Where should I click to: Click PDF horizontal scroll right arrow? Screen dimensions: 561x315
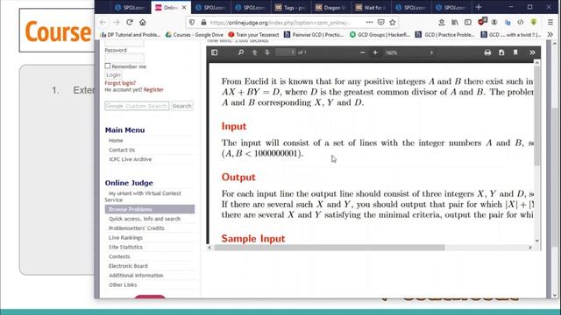[x=529, y=248]
